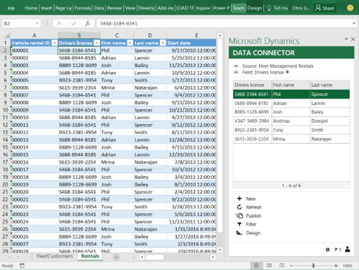Screen dimensions: 359x270
Task: Open the Design ribbon tab
Action: [254, 8]
